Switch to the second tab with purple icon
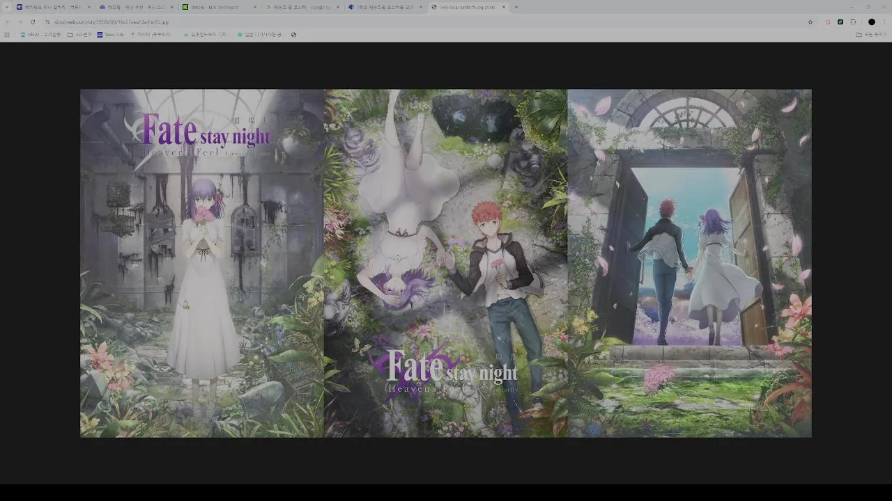892x501 pixels. (x=137, y=7)
